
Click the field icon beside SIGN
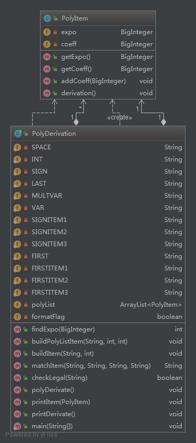(17, 172)
